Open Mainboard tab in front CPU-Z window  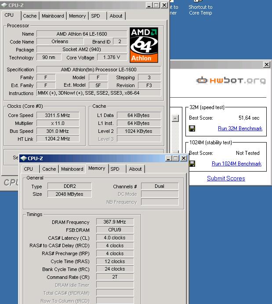coord(72,169)
